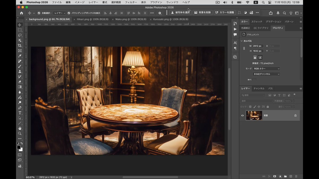The height and width of the screenshot is (179, 319).
Task: Hide the 背景 layer with eye icon
Action: [242, 116]
